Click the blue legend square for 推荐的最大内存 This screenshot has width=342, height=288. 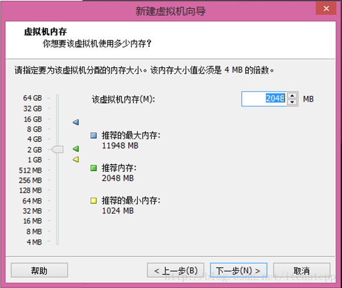(93, 136)
